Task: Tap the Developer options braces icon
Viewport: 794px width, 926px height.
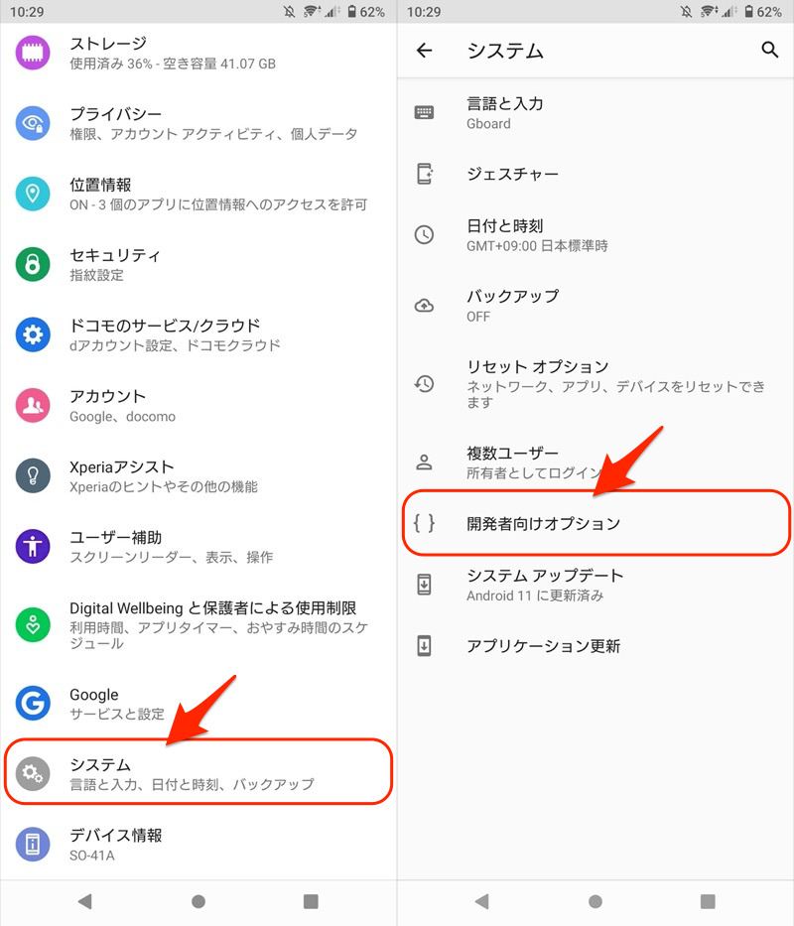Action: tap(424, 523)
